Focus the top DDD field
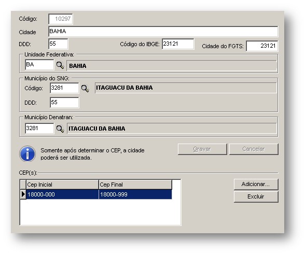Image resolution: width=306 pixels, height=255 pixels. [58, 44]
